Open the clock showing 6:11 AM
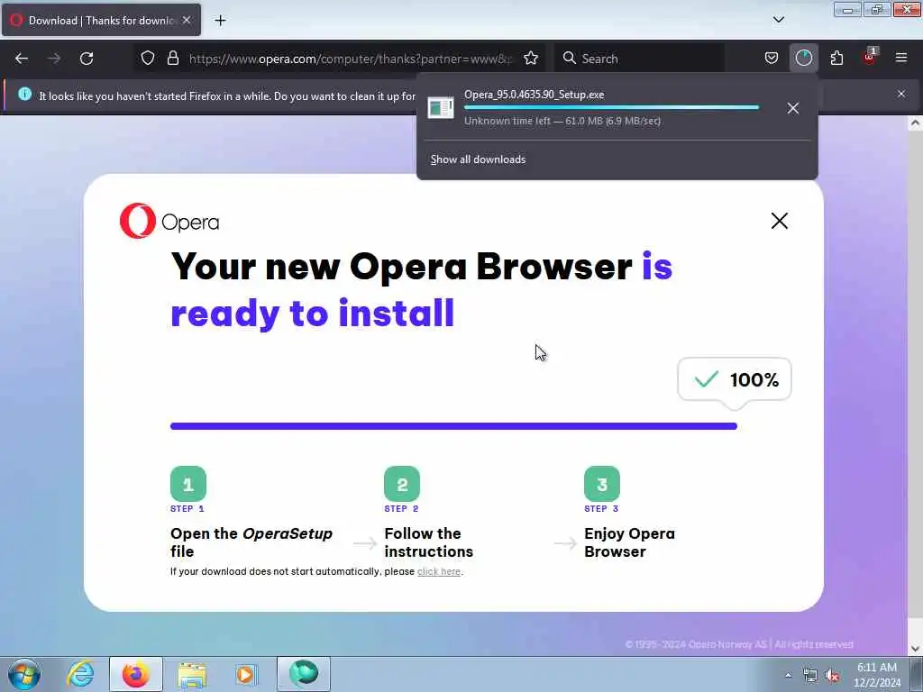The width and height of the screenshot is (923, 692). [x=877, y=675]
